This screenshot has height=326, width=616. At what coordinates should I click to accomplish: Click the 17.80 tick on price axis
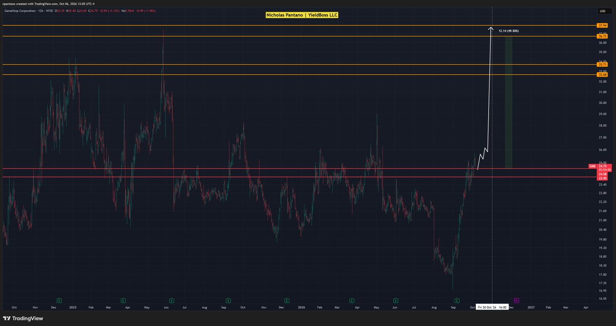pos(602,275)
